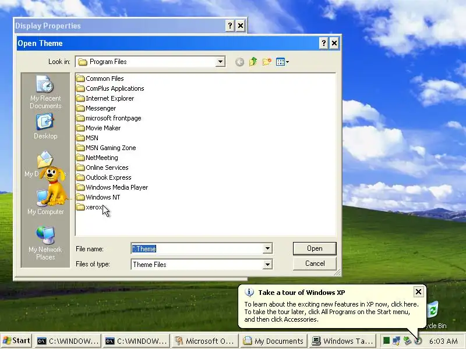Select the Online Services folder
Image resolution: width=466 pixels, height=349 pixels.
103,168
